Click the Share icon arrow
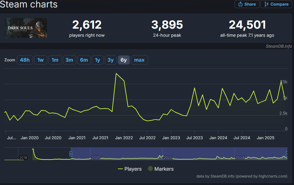This screenshot has height=185, width=294. tap(240, 4)
